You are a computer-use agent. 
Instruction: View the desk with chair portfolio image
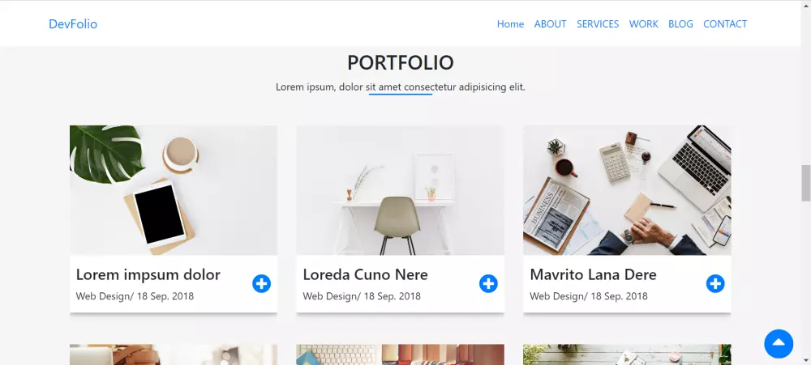[x=401, y=190]
